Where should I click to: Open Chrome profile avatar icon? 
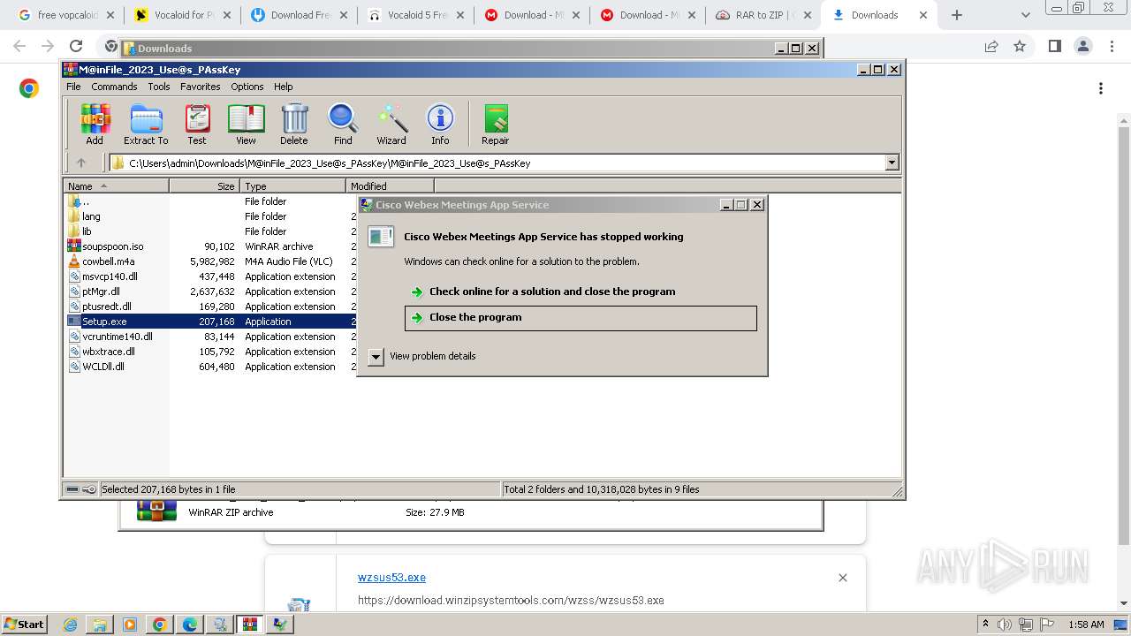coord(1083,47)
